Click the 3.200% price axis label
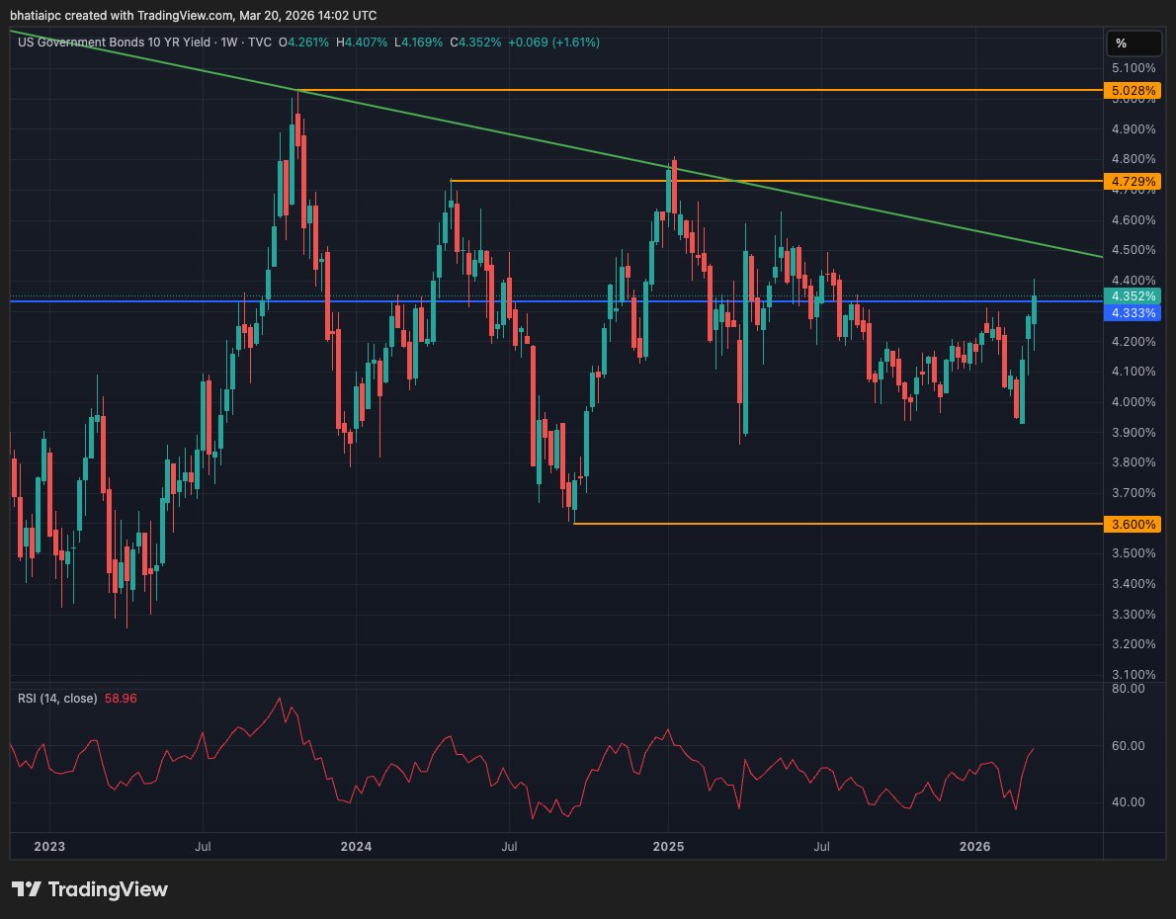Viewport: 1176px width, 919px height. (x=1134, y=644)
